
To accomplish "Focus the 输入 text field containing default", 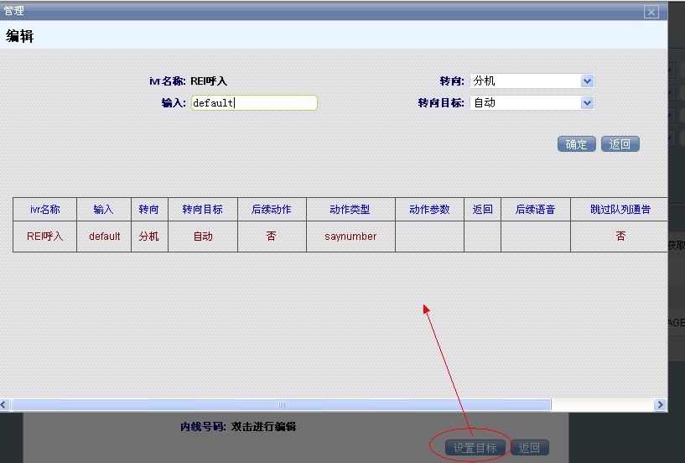I will [x=253, y=103].
